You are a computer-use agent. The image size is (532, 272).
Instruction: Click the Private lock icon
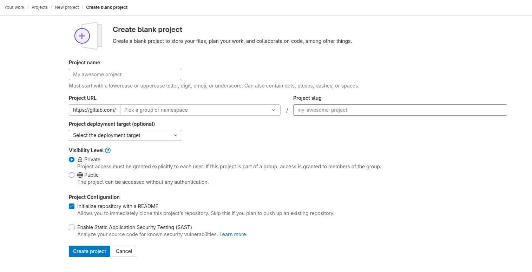click(x=80, y=160)
